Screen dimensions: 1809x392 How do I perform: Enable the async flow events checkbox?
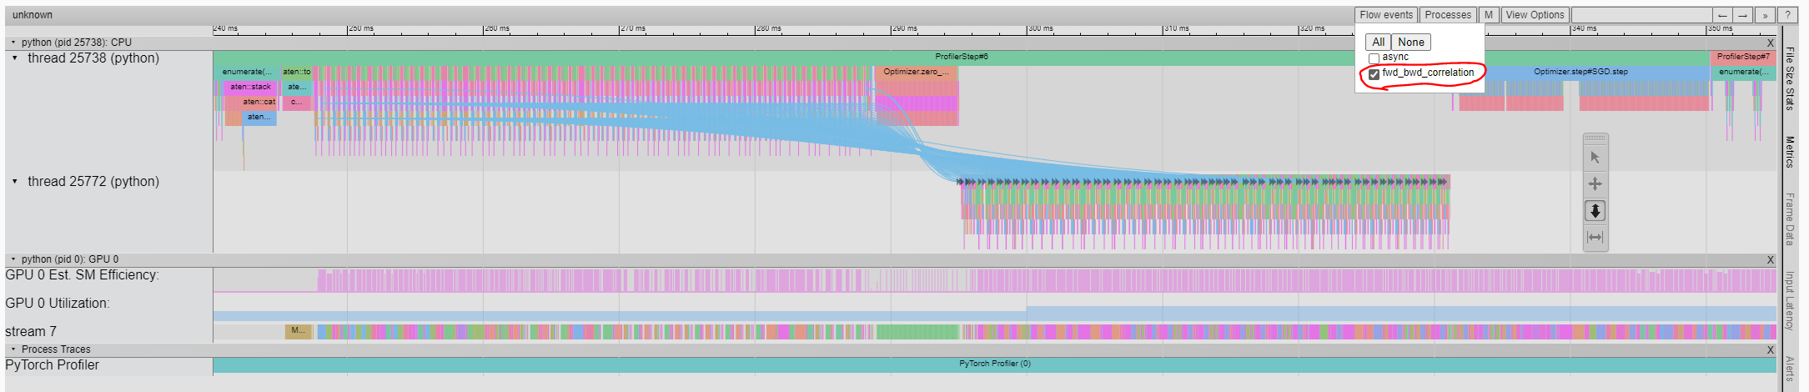(1374, 58)
